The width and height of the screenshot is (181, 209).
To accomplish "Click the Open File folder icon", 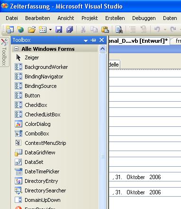I will pos(32,29).
